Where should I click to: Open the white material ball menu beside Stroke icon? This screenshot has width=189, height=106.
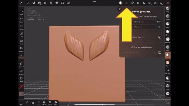121,3
